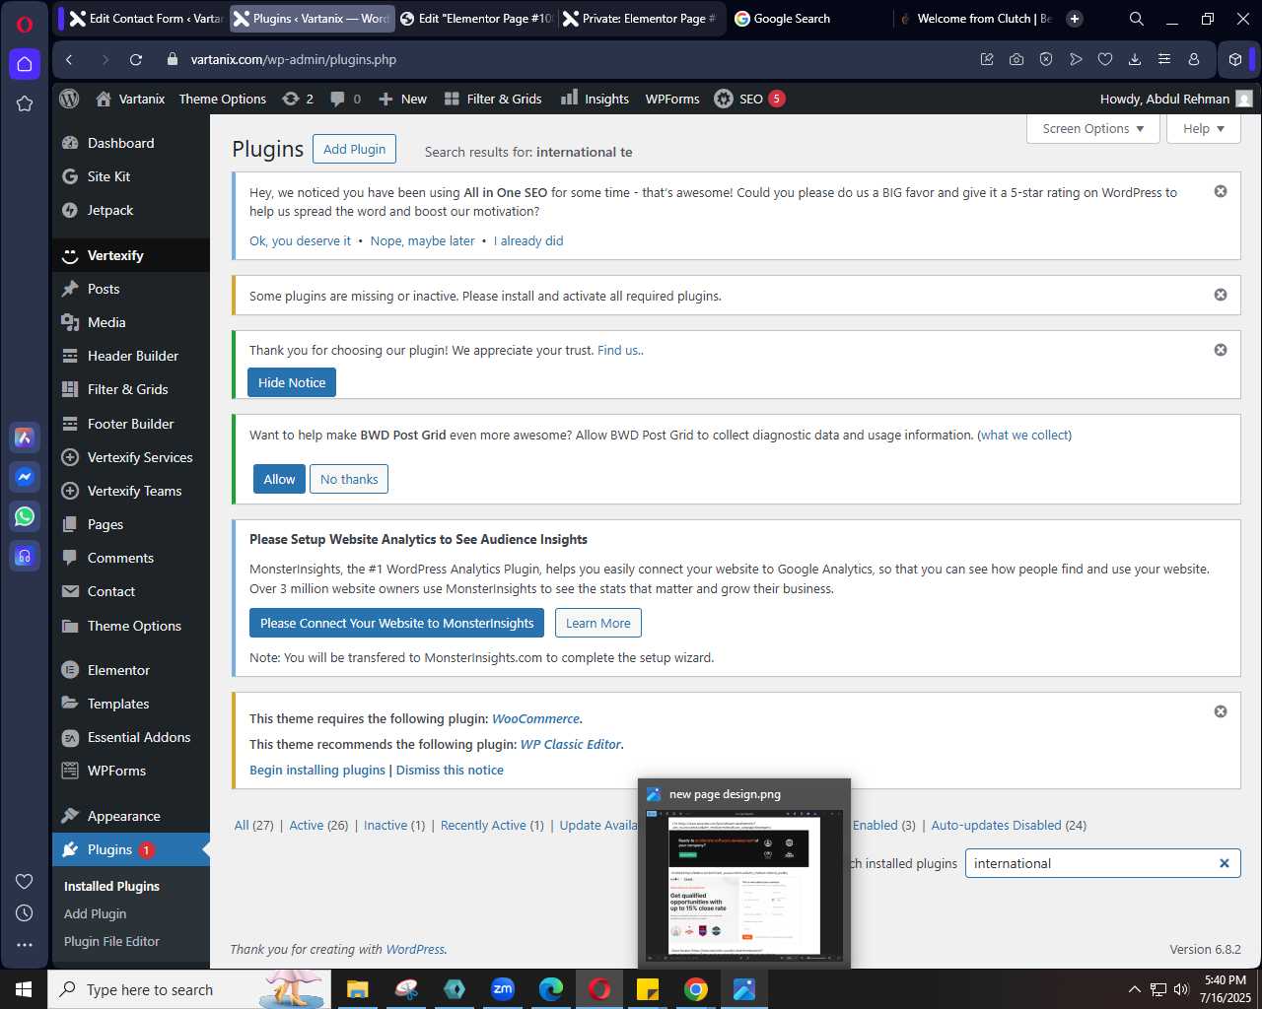
Task: Click the Dismiss this notice link
Action: pyautogui.click(x=450, y=770)
